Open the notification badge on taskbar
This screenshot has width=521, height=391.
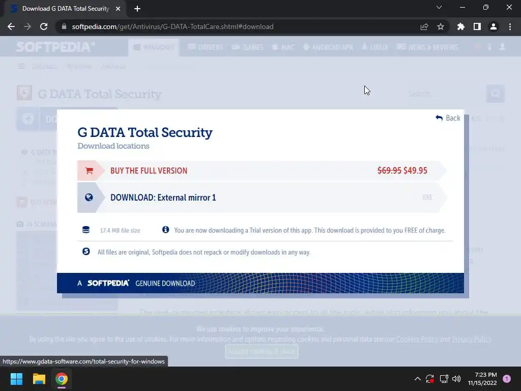click(507, 379)
